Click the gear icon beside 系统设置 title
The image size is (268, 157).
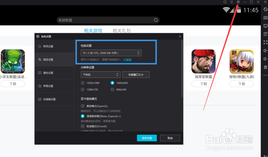point(38,36)
